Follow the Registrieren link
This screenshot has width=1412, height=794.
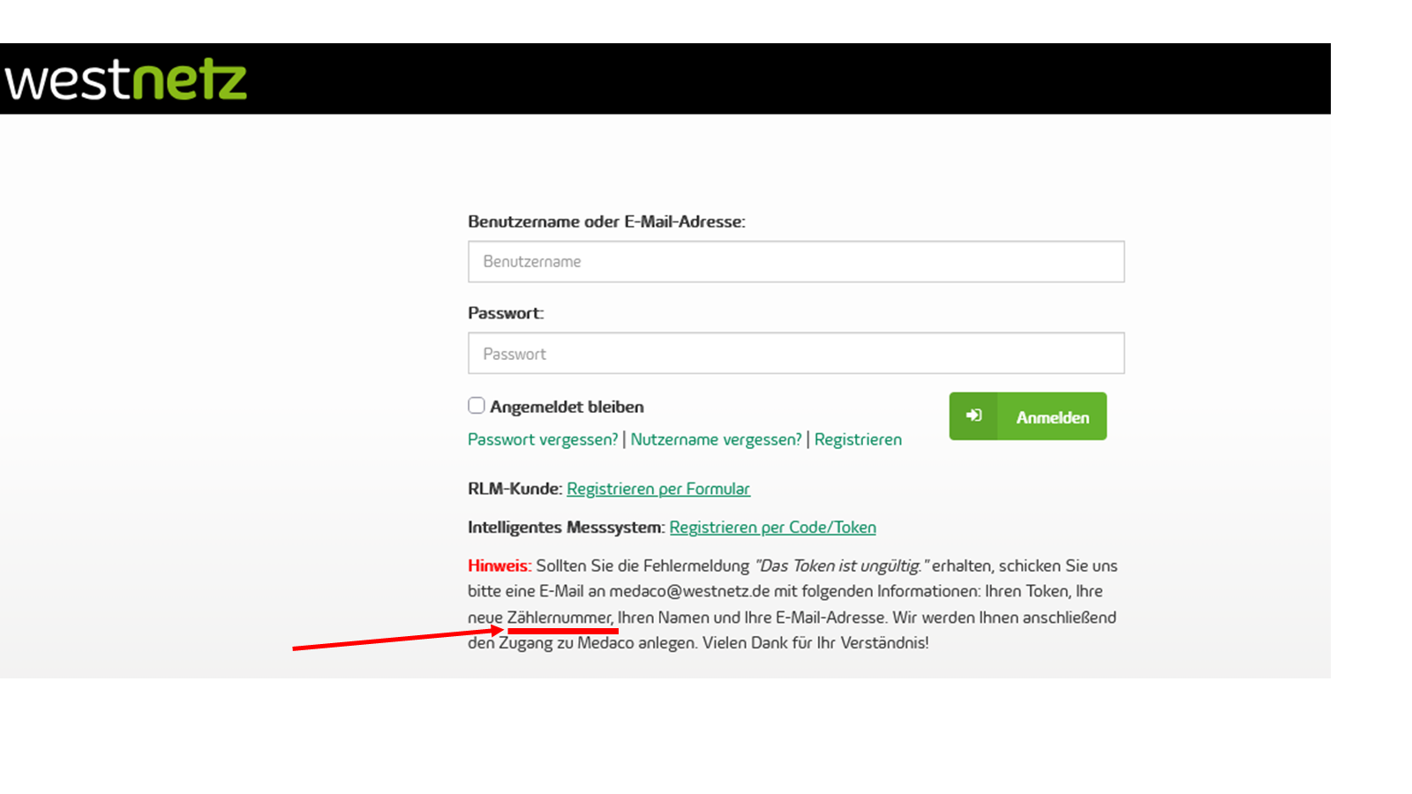tap(858, 439)
